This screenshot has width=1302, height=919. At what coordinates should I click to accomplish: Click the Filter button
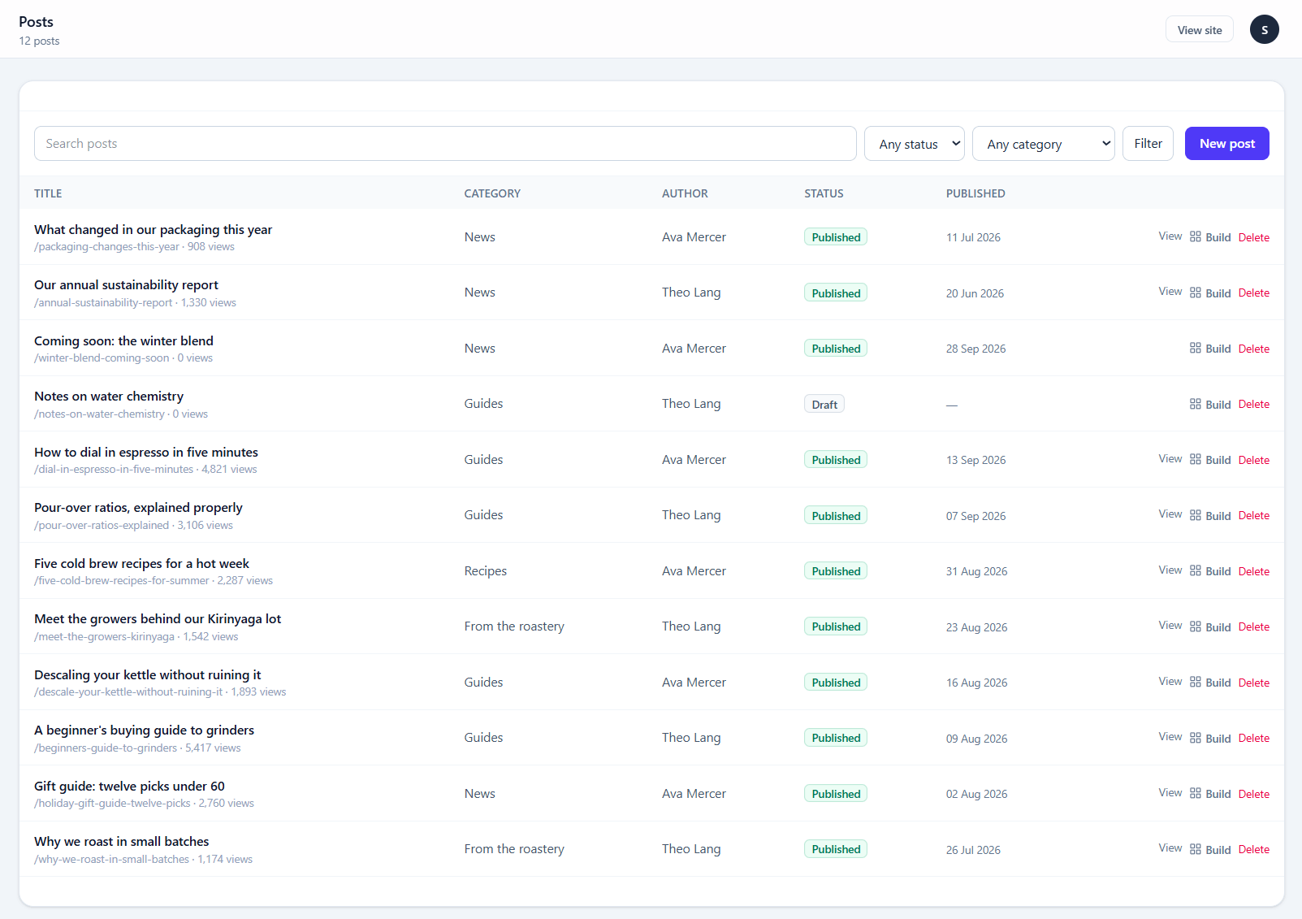click(1148, 143)
